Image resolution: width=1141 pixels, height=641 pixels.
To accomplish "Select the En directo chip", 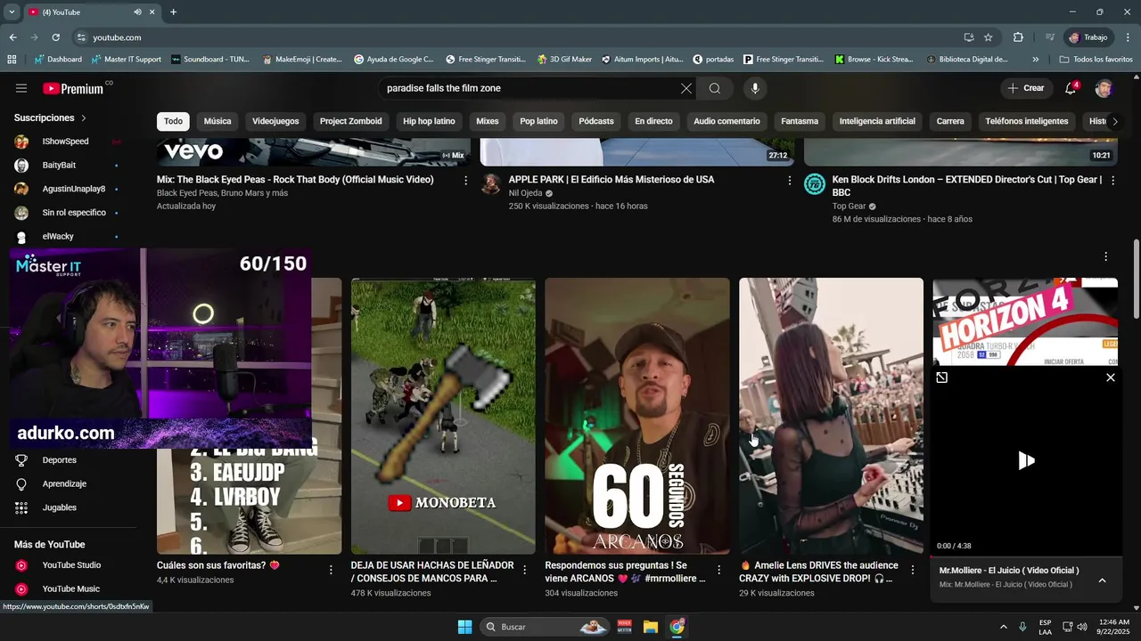I will 653,121.
